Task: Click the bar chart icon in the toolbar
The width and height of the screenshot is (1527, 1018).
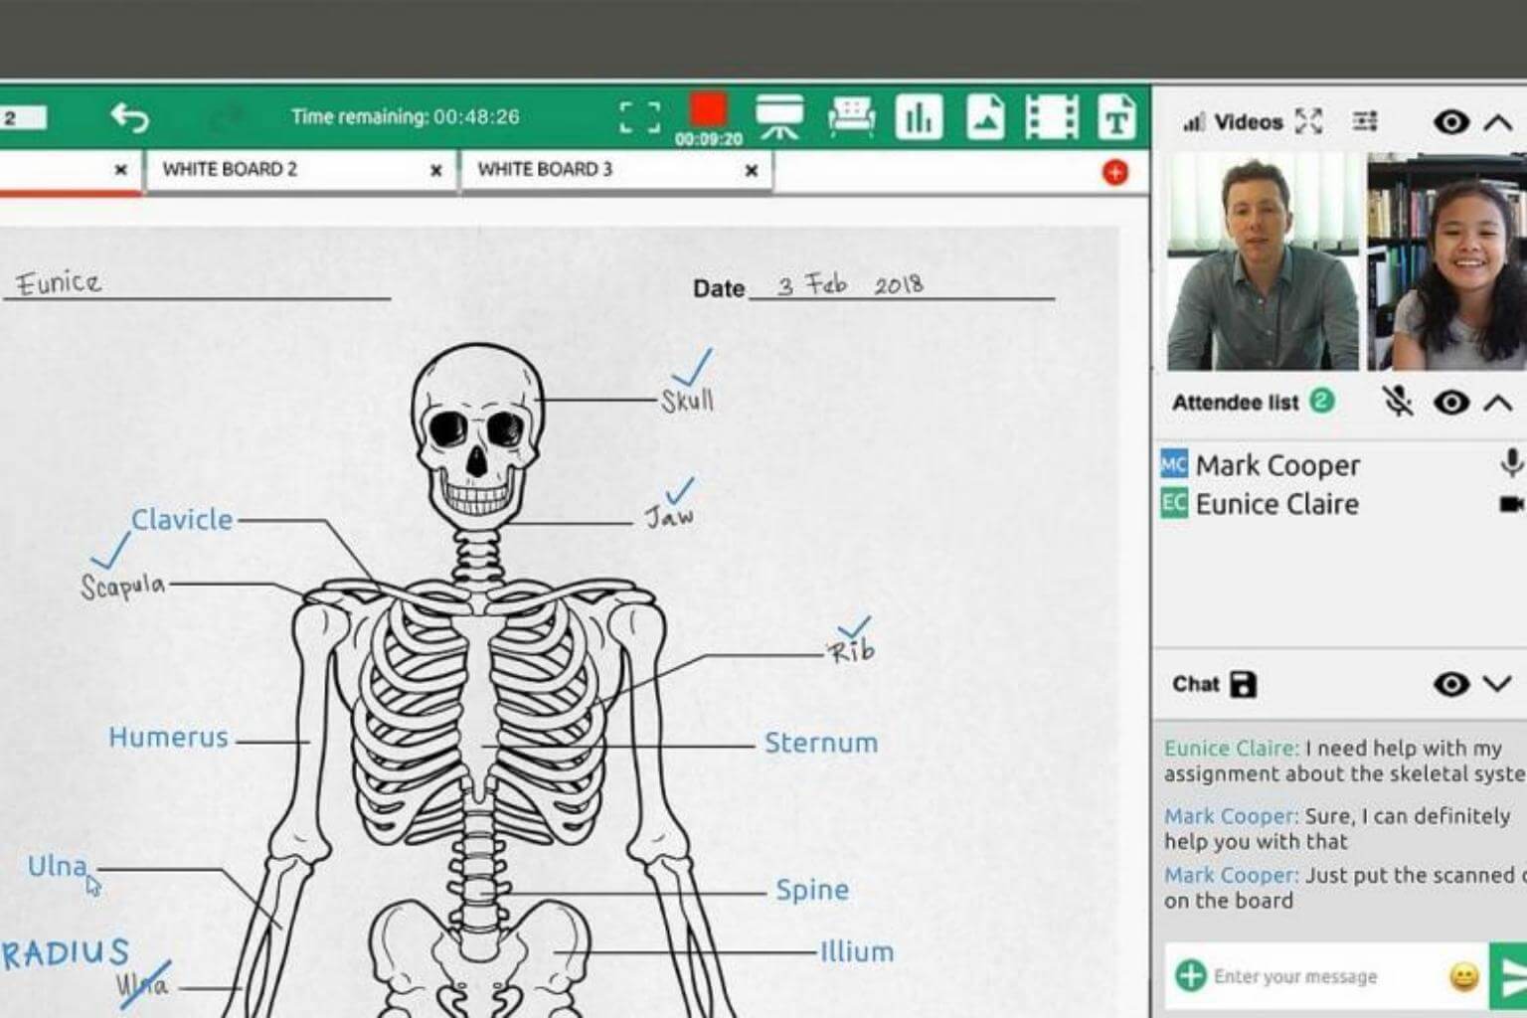Action: coord(919,117)
